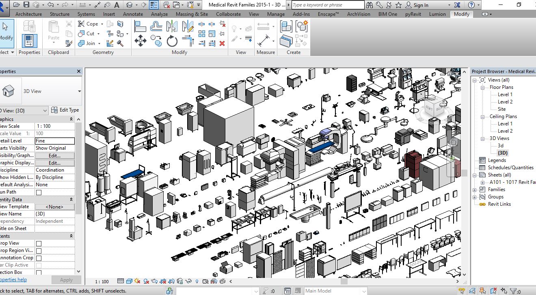Click the Detail Level field showing Fine
The height and width of the screenshot is (295, 536).
54,141
